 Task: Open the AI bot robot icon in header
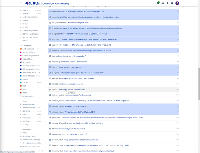pyautogui.click(x=163, y=3)
